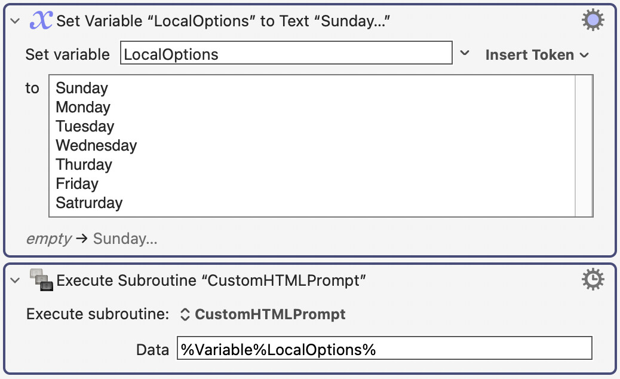The image size is (620, 379).
Task: Select the Execute Subroutine action title
Action: [211, 280]
